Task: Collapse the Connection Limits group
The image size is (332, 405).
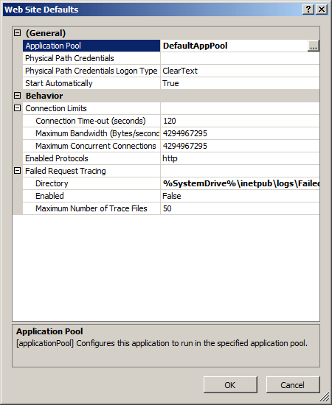Action: [x=17, y=108]
